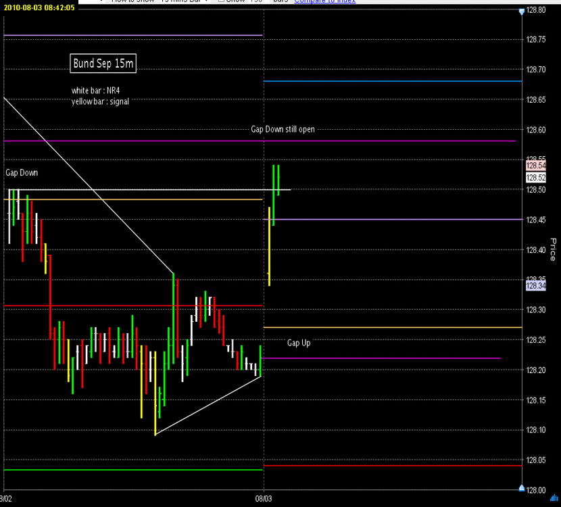The height and width of the screenshot is (507, 561).
Task: Select the 'Bund Sep 15m' title box
Action: (103, 64)
